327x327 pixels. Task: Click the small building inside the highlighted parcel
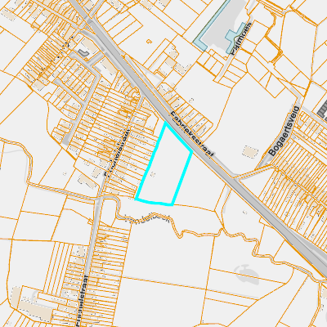[153, 174]
